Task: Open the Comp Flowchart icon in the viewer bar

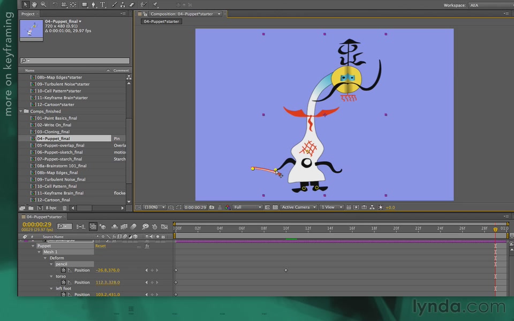Action: 372,207
